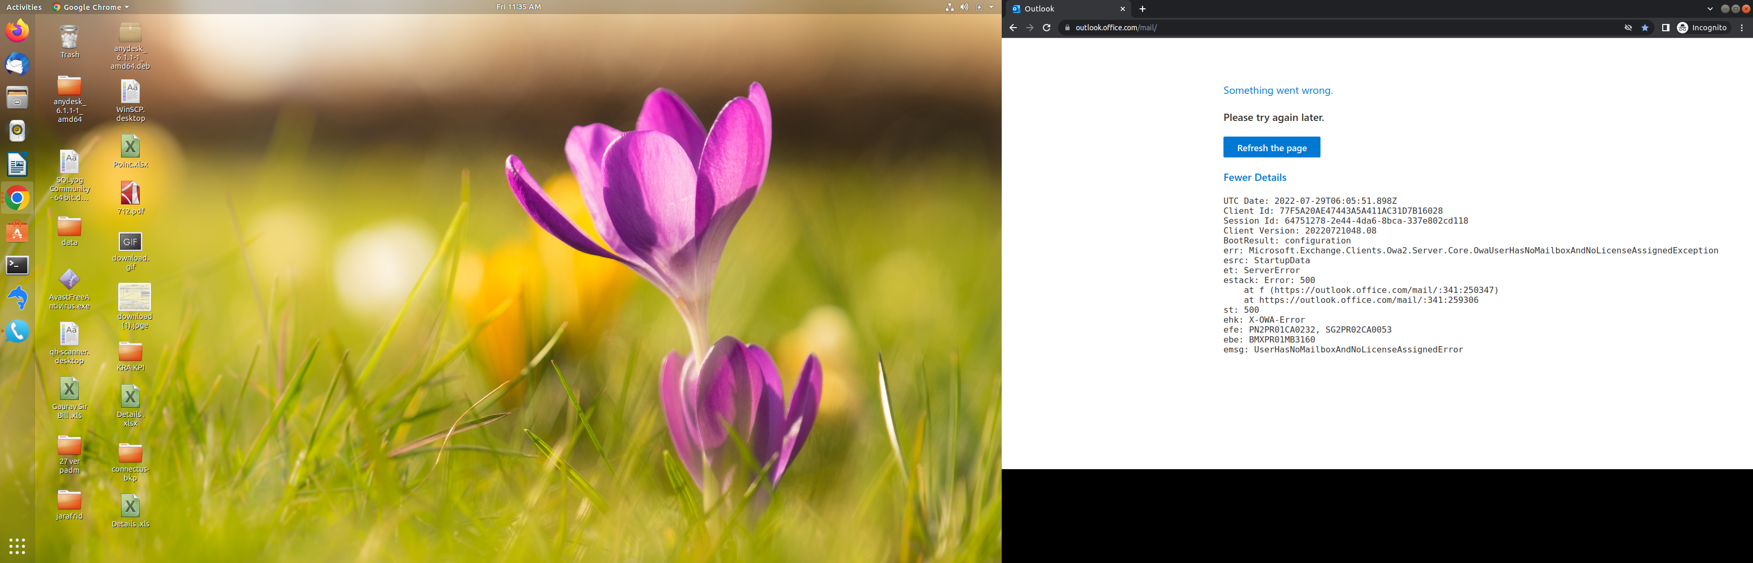This screenshot has width=1753, height=563.
Task: Click the UTC Date line in details
Action: (x=1310, y=201)
